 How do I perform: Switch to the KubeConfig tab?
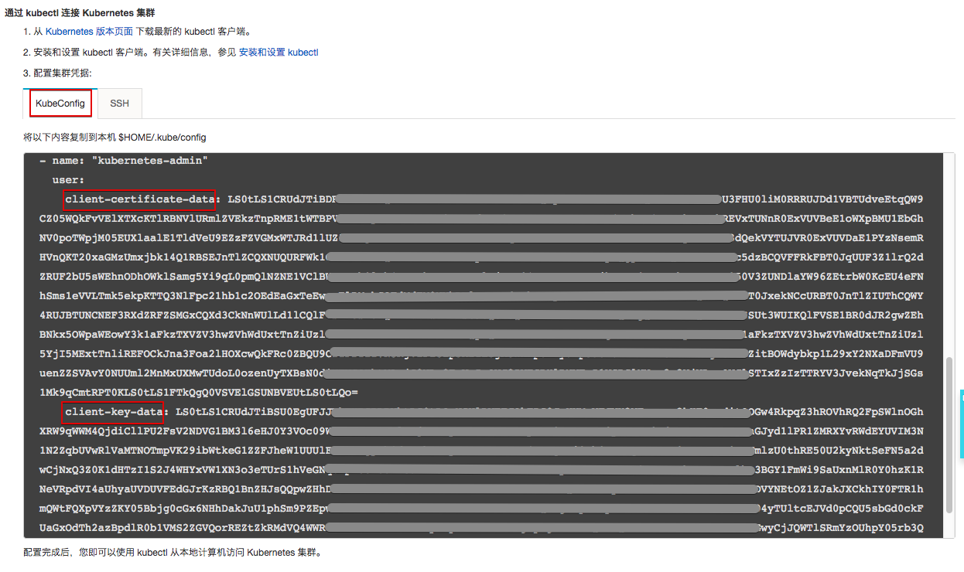[x=60, y=104]
